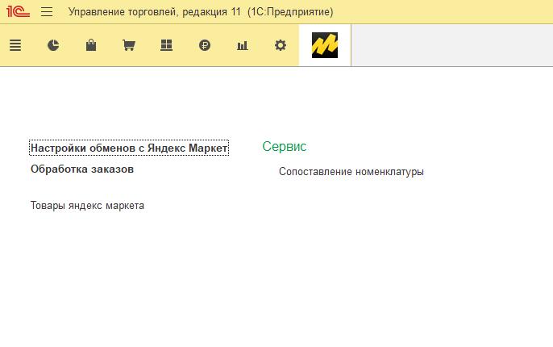Open Настройки обменов с Яндекс Маркет

click(x=129, y=148)
